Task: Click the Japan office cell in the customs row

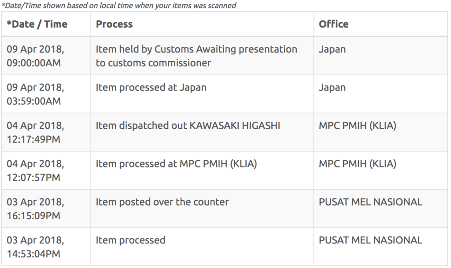Action: point(332,49)
